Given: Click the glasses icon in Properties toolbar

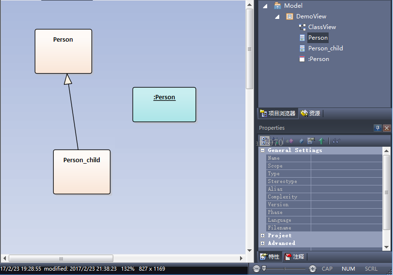Looking at the screenshot, I should [x=336, y=141].
